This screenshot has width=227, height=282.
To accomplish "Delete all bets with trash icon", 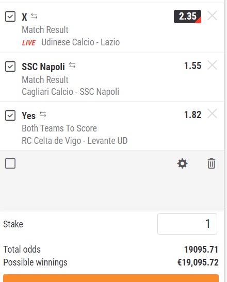I will tap(212, 163).
